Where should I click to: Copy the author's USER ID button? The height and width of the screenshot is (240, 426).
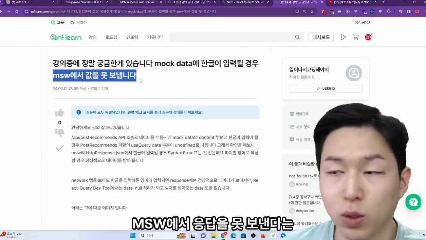point(326,89)
